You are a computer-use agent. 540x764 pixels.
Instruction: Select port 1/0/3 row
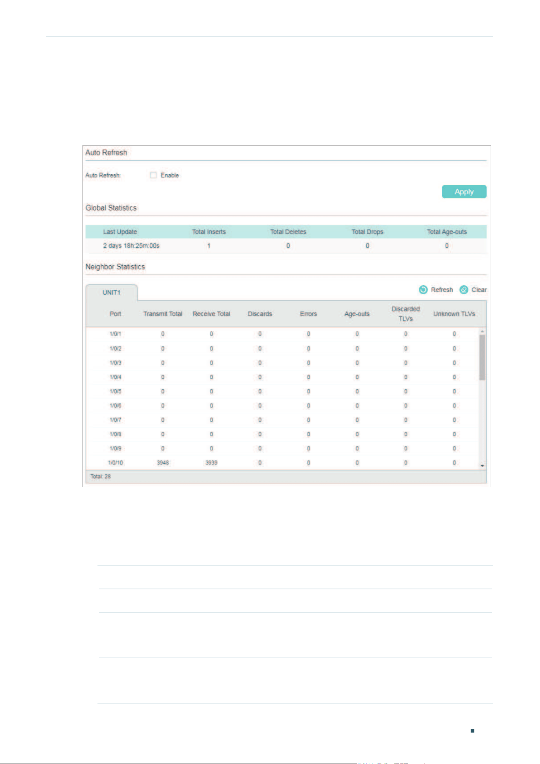coord(282,363)
